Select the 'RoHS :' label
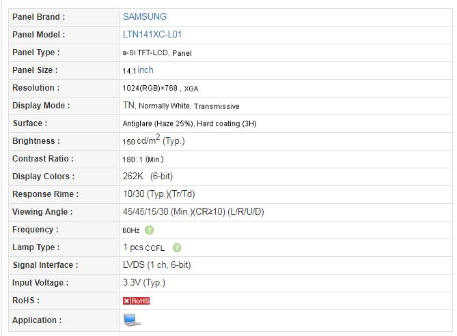Viewport: 457px width, 336px height. [26, 301]
